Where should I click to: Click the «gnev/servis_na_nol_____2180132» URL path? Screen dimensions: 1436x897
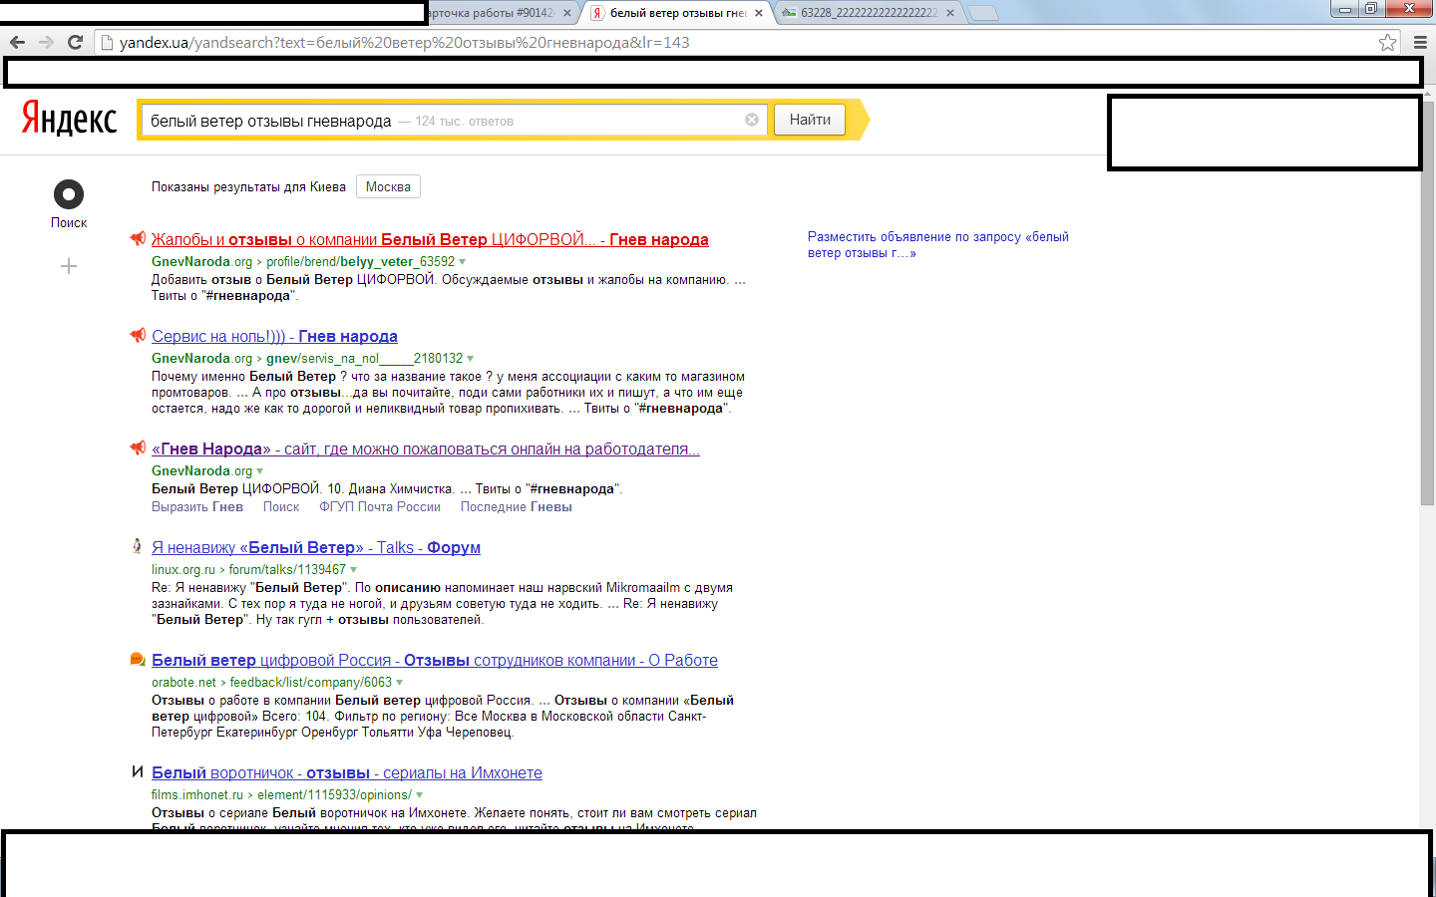[x=364, y=358]
